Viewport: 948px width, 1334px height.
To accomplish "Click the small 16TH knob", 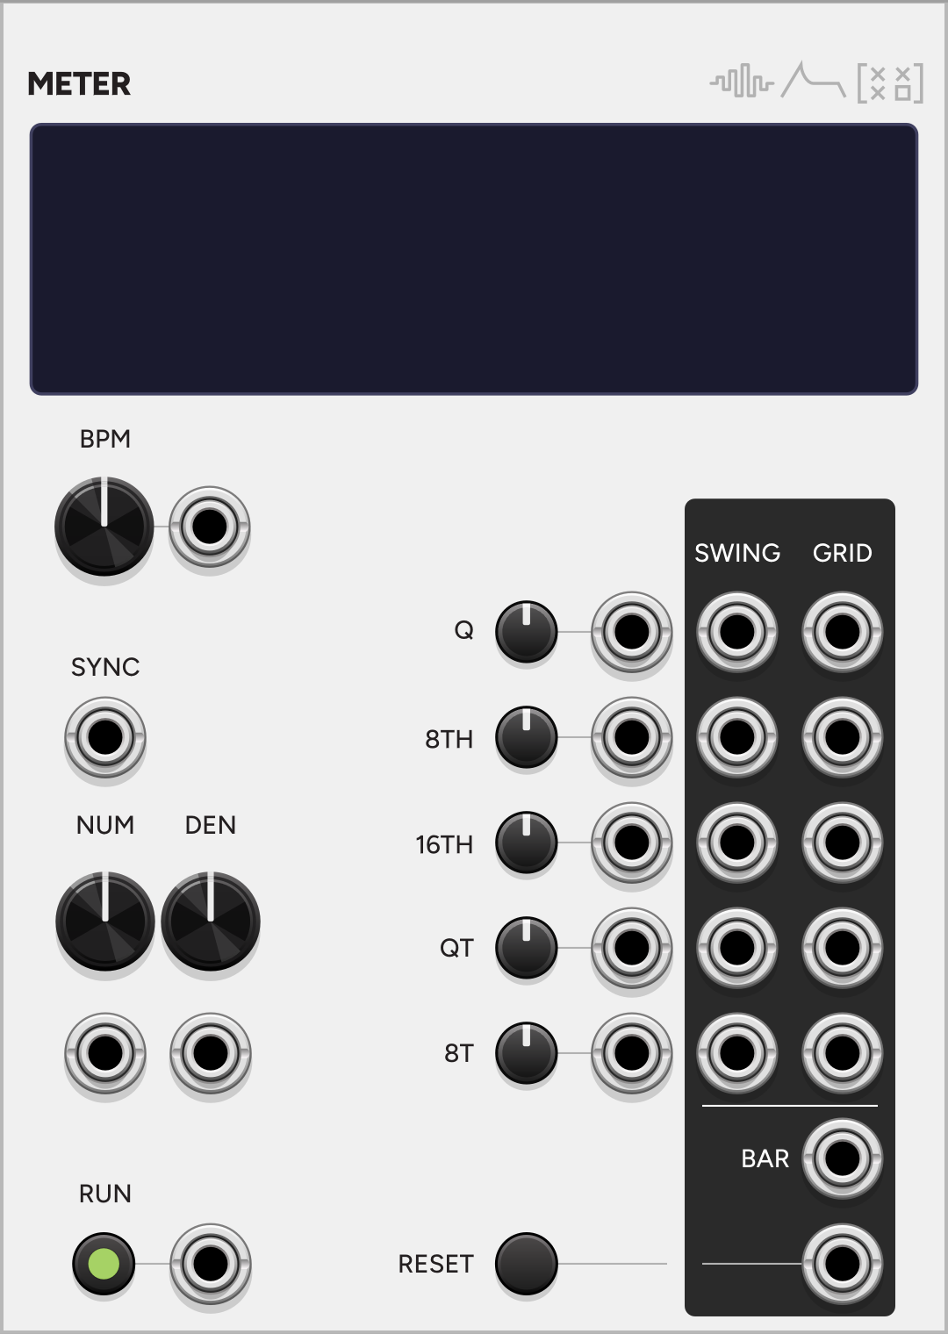I will tap(527, 843).
